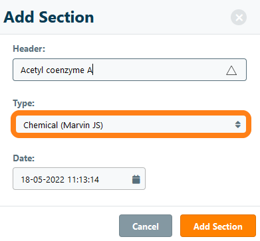Viewport: 260px width, 241px height.
Task: Click the word coenzyme in Header field
Action: point(65,70)
